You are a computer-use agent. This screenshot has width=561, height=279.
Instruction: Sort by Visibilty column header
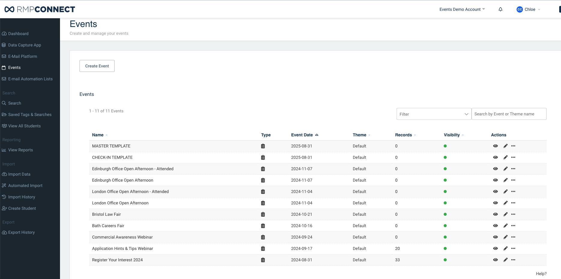coord(454,135)
